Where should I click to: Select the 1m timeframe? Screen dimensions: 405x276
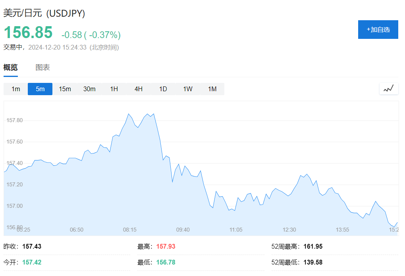pyautogui.click(x=15, y=89)
